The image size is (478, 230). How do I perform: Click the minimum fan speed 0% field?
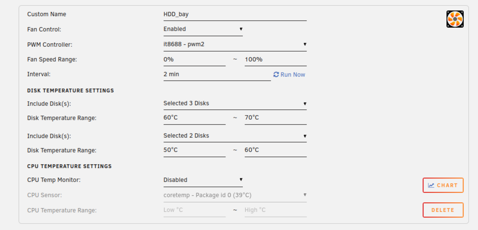[195, 59]
